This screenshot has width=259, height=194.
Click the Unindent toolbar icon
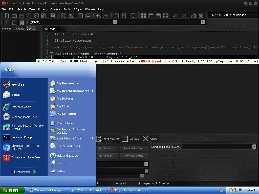[124, 16]
